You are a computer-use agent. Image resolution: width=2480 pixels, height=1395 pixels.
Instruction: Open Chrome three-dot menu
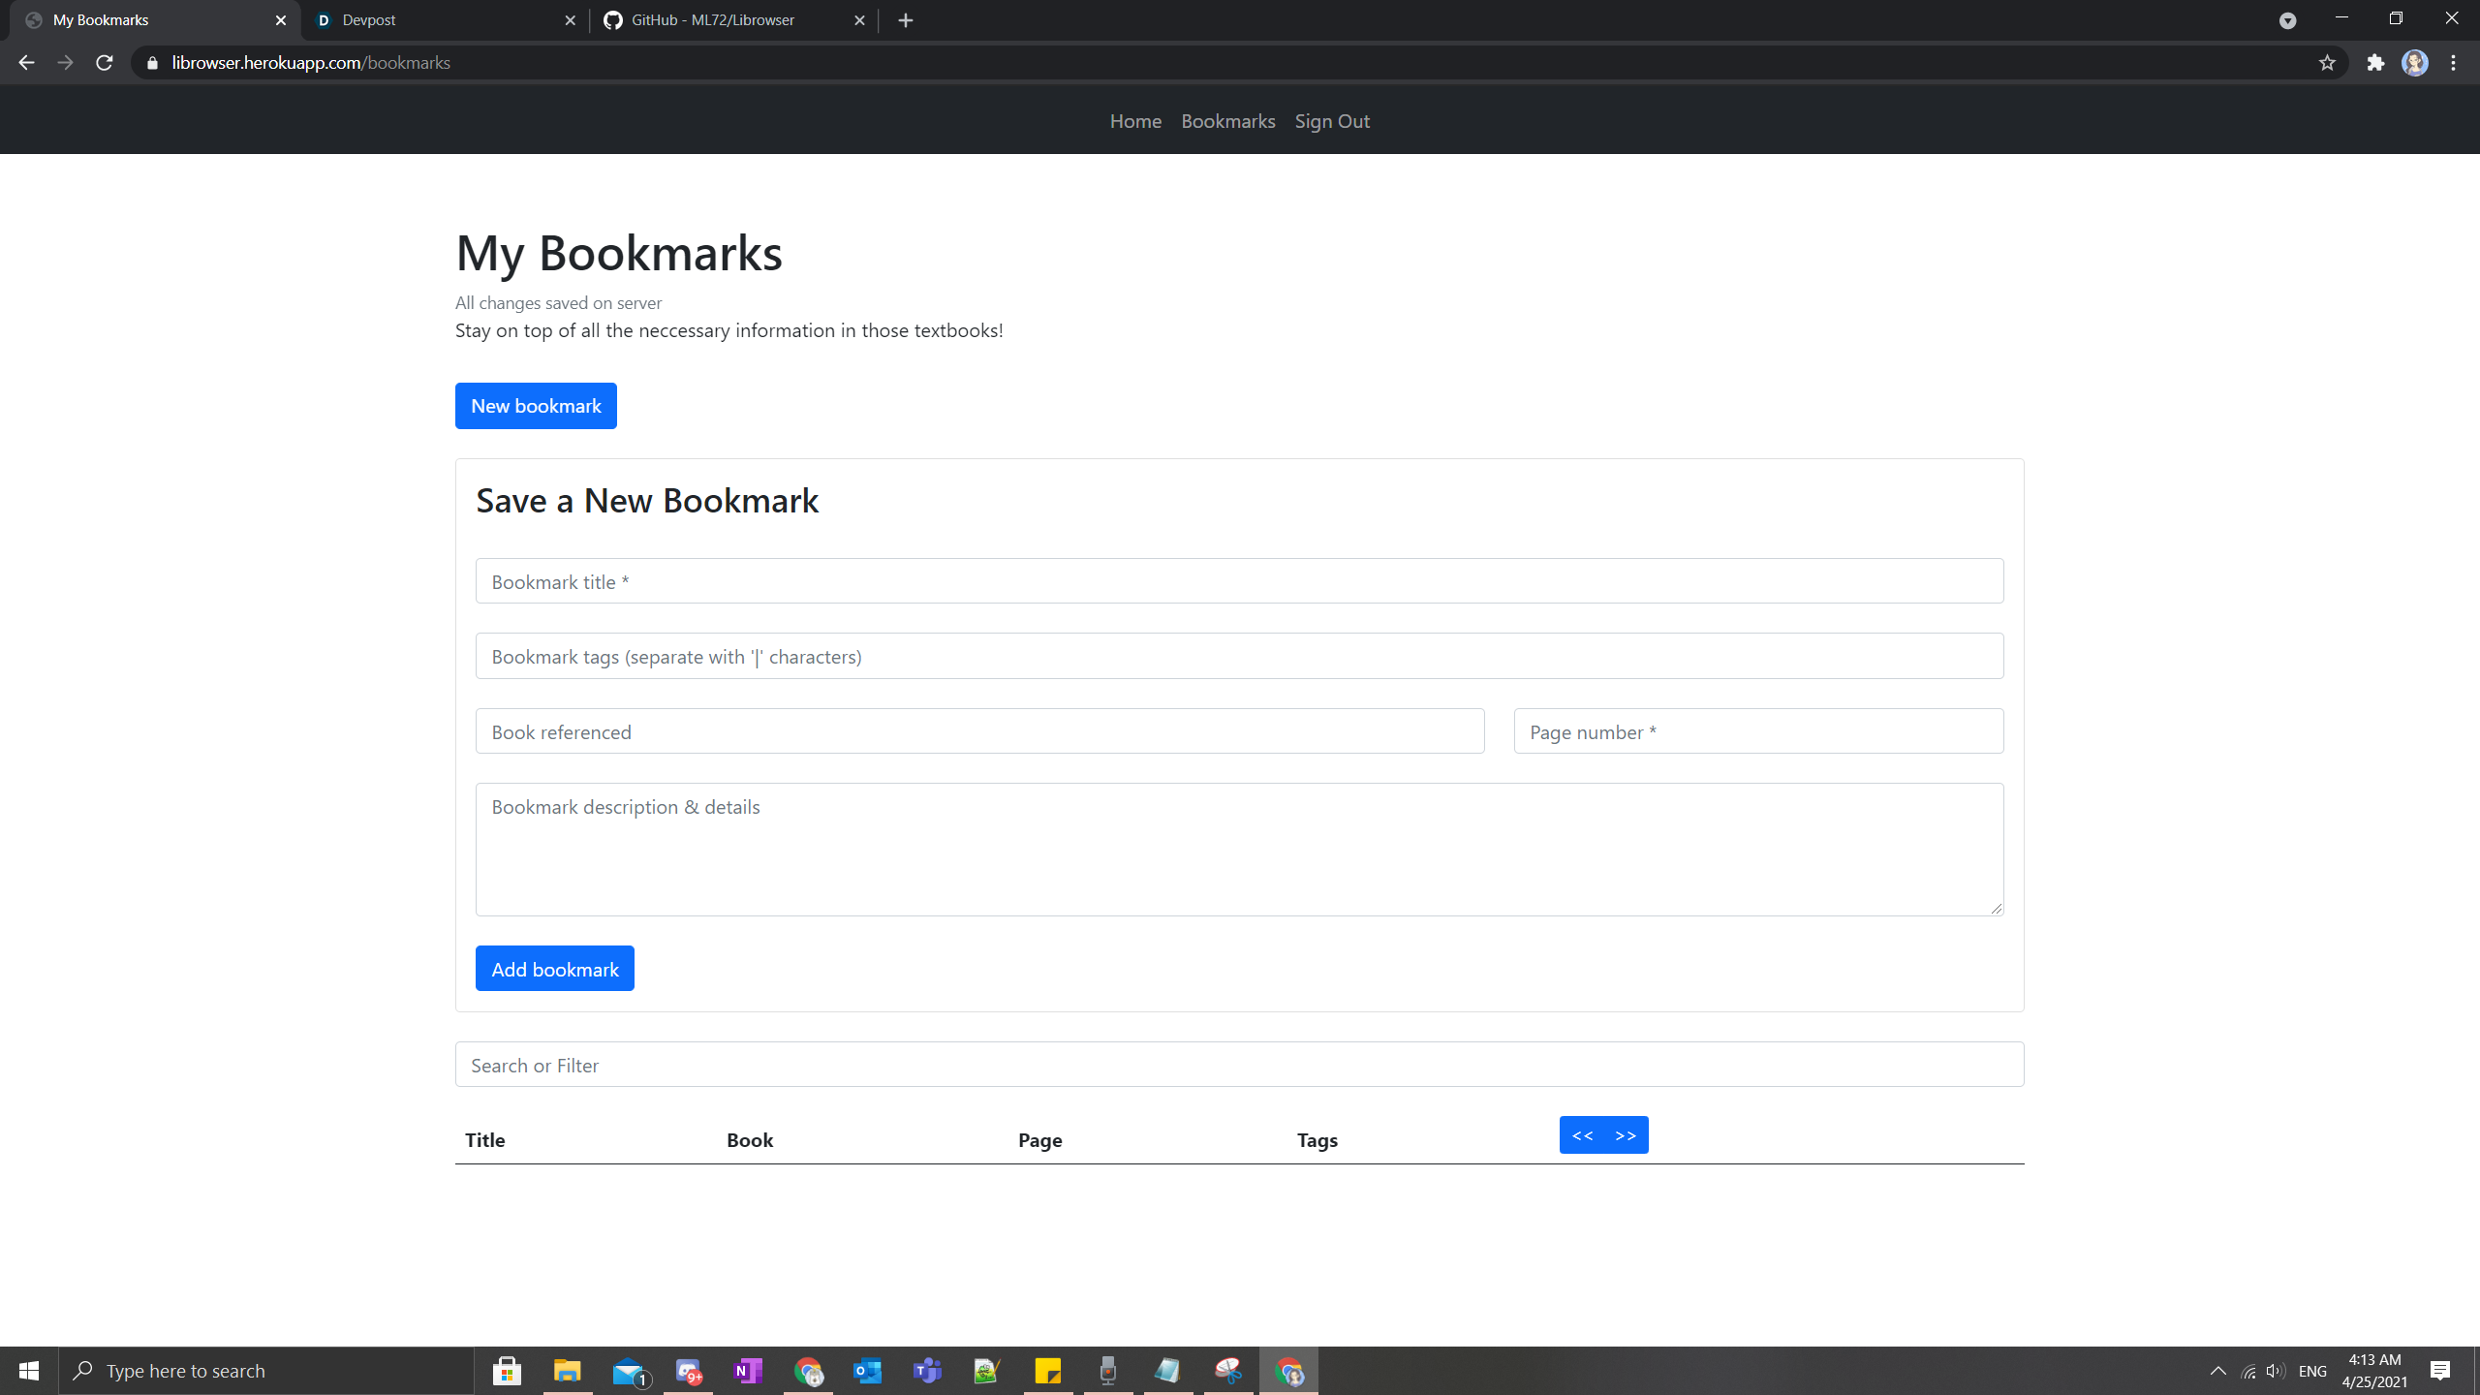2454,63
